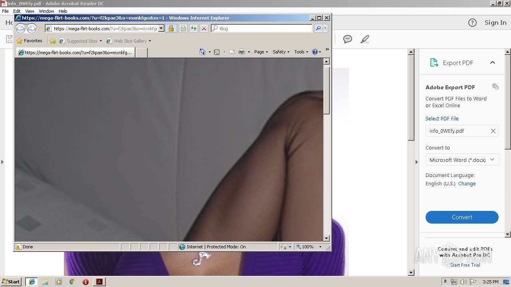Expand IE command bar overflow chevron
Screen dimensions: 511x287
click(x=327, y=49)
